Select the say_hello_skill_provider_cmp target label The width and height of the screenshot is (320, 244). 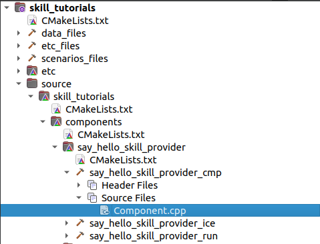tap(156, 173)
